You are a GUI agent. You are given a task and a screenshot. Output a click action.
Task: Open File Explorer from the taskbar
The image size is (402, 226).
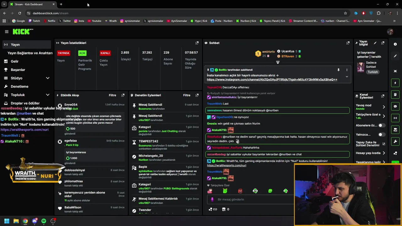(x=16, y=221)
